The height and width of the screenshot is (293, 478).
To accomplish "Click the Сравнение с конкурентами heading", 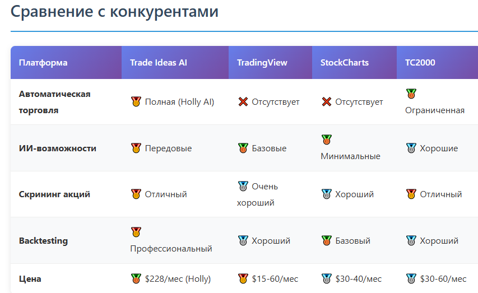I will tap(114, 11).
